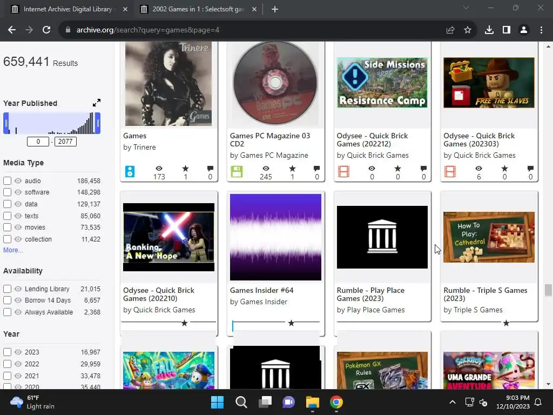Image resolution: width=553 pixels, height=415 pixels.
Task: Toggle eye icon to hide 2021 results
Action: point(18,376)
